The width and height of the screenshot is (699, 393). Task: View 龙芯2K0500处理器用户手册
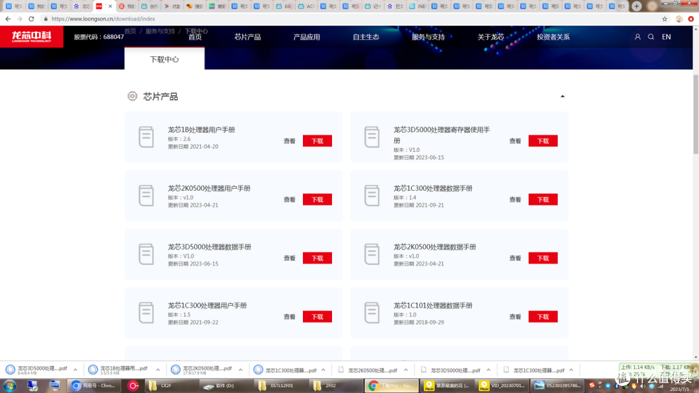pos(289,199)
